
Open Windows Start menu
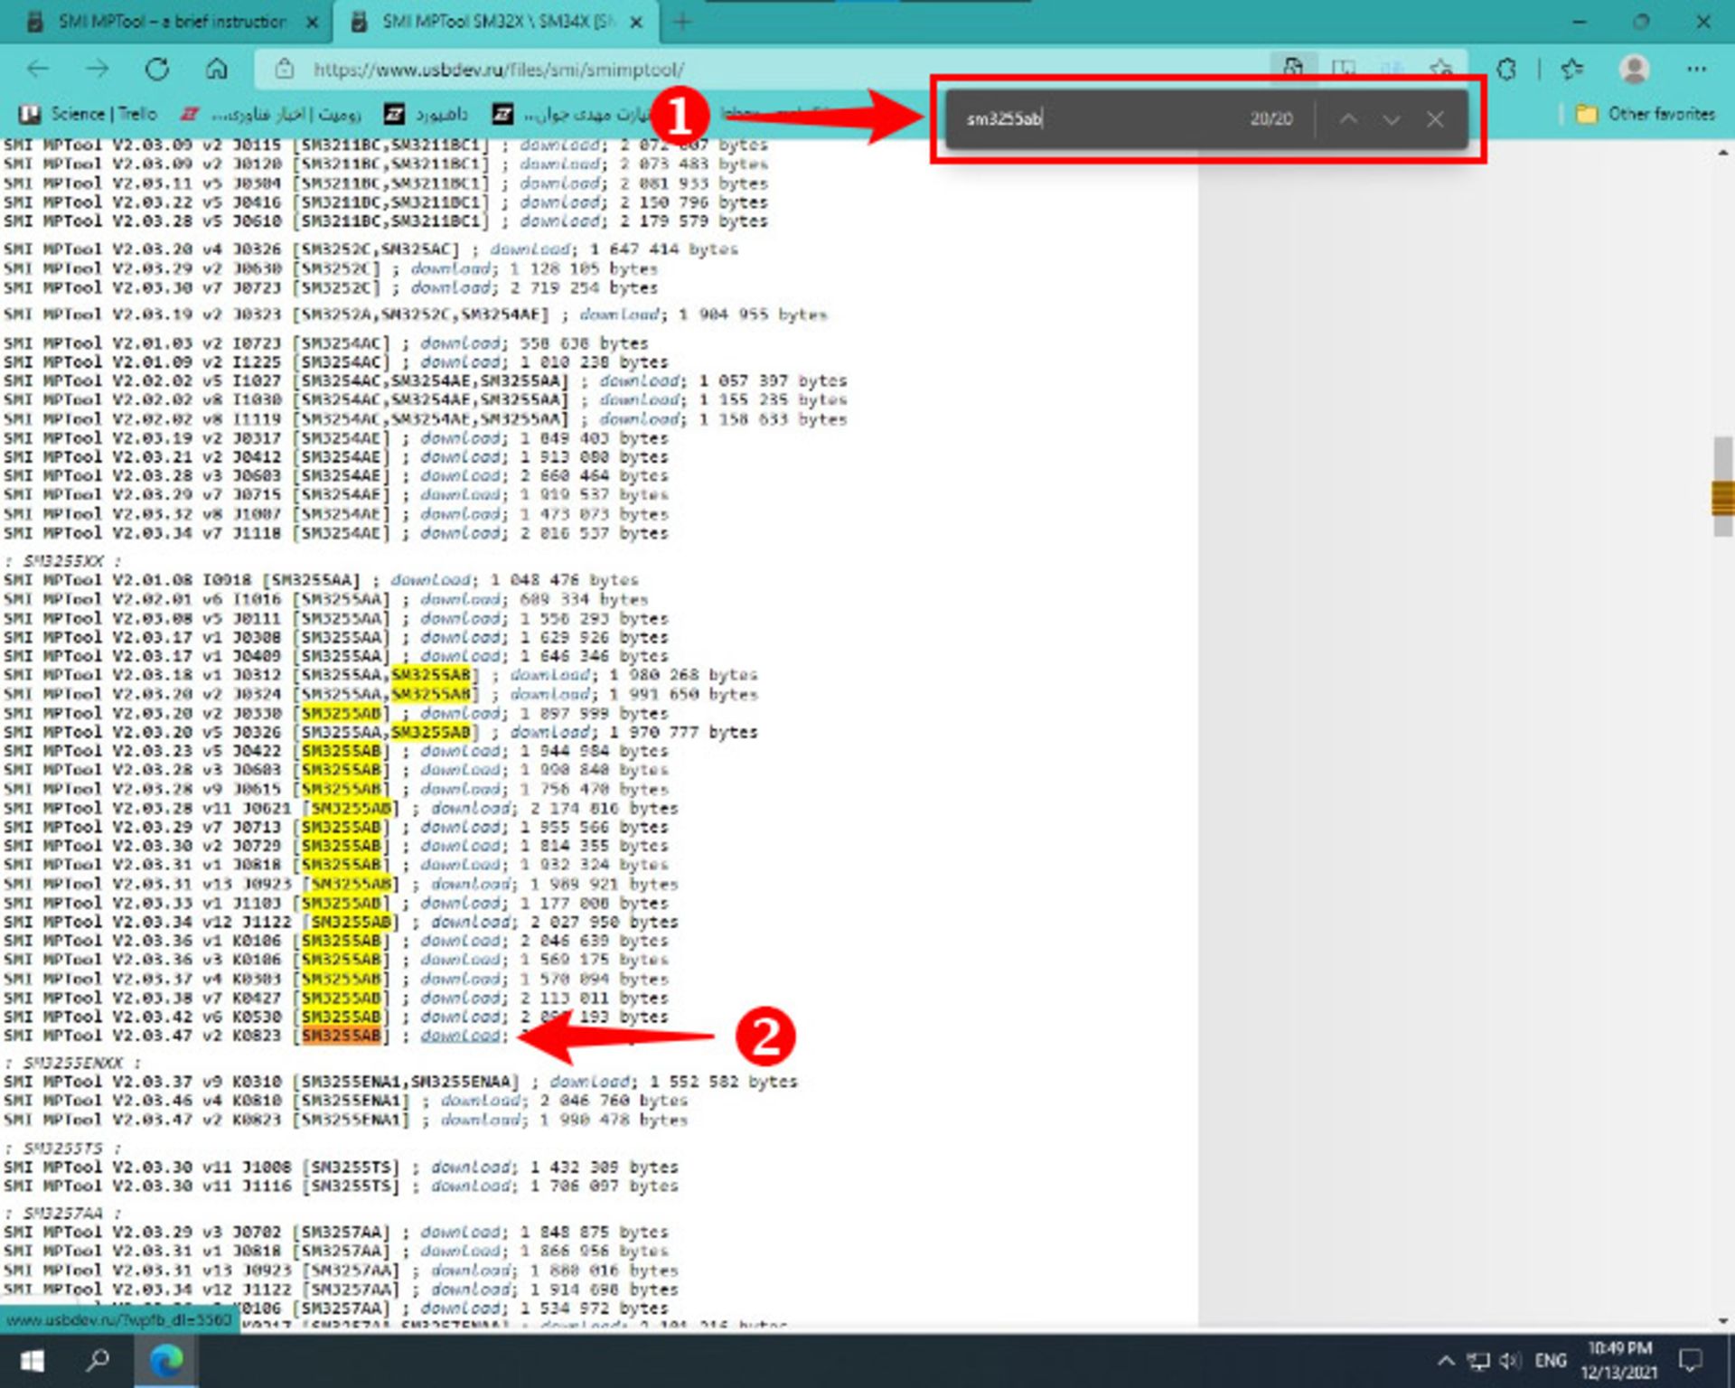(33, 1359)
